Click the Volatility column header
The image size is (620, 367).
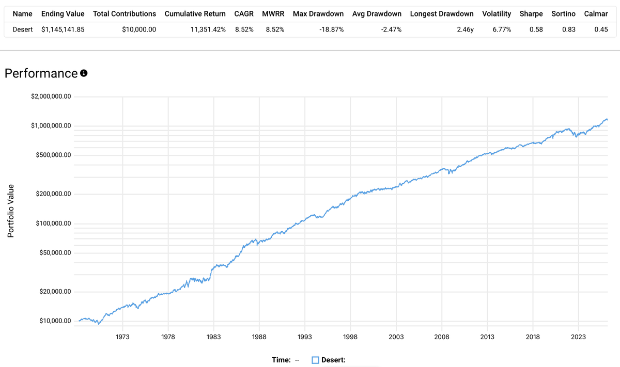(x=497, y=14)
